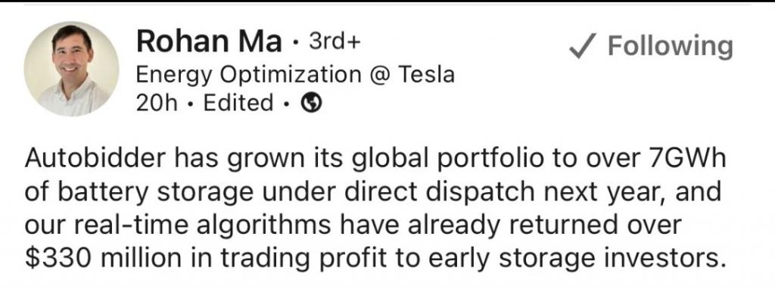Click the words trading profit
775x289 pixels.
point(307,259)
